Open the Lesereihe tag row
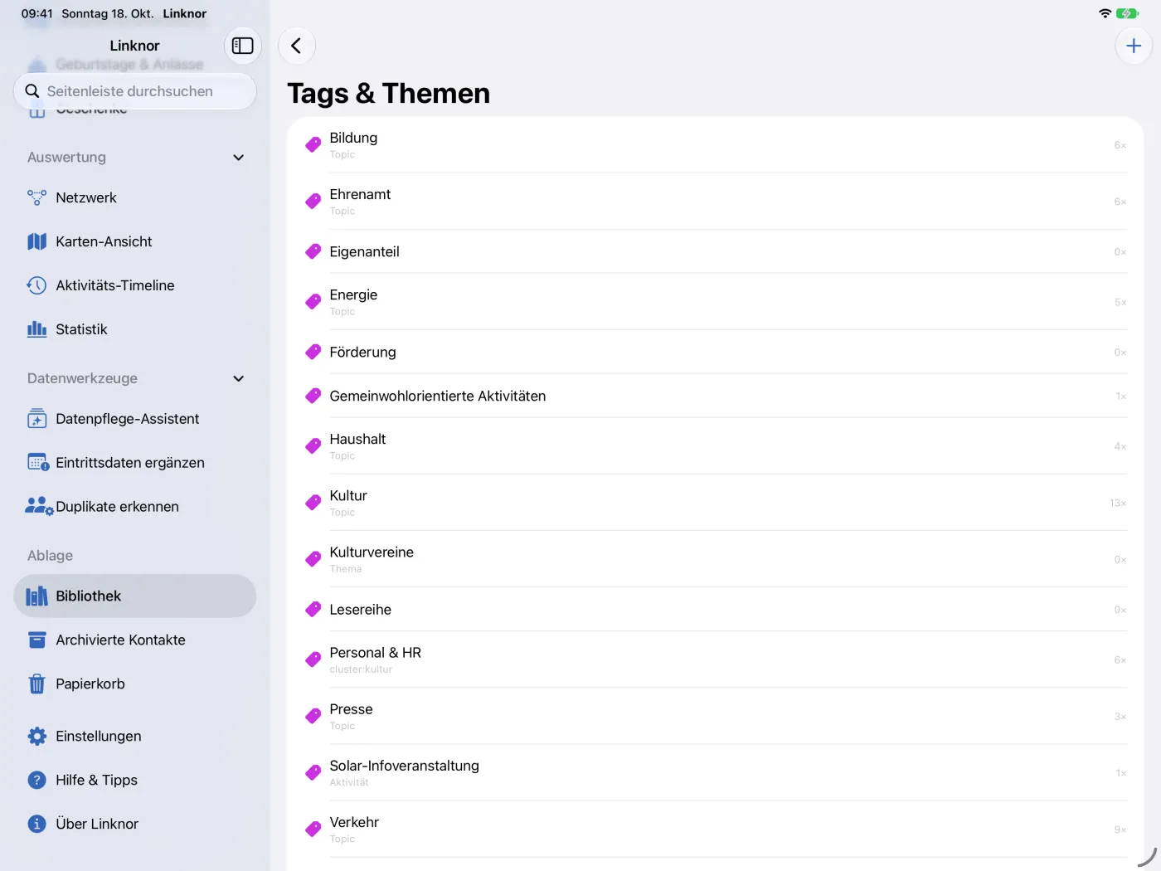Image resolution: width=1161 pixels, height=871 pixels. 716,610
